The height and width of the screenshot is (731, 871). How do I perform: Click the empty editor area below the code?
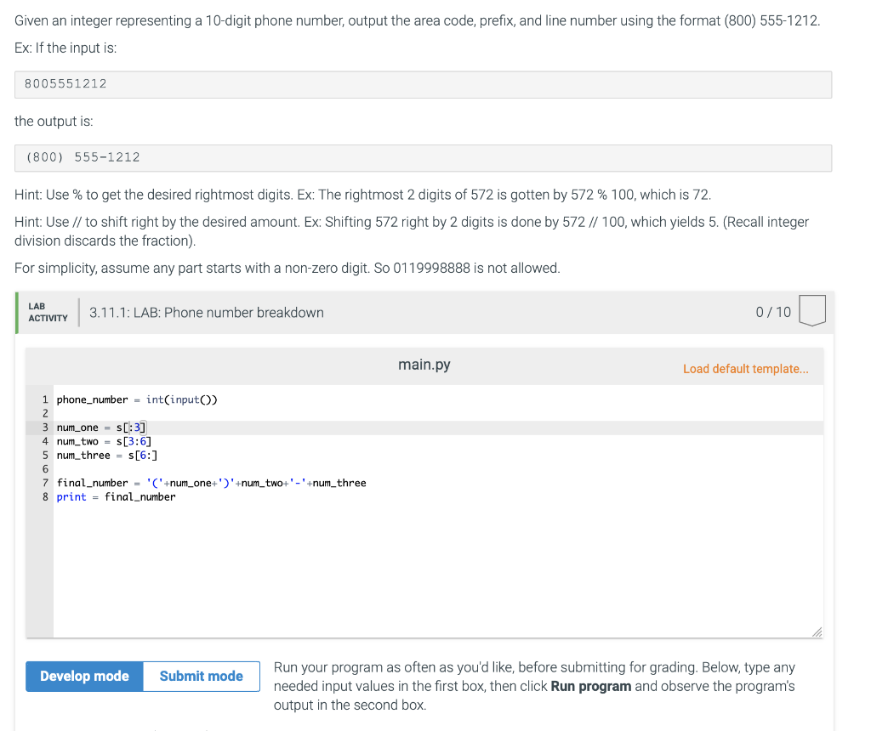pyautogui.click(x=425, y=569)
